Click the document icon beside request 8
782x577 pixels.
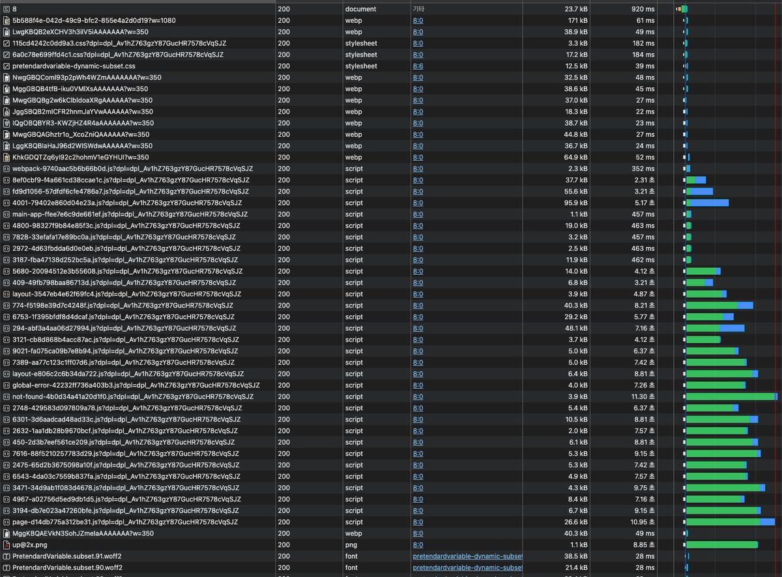pos(7,9)
